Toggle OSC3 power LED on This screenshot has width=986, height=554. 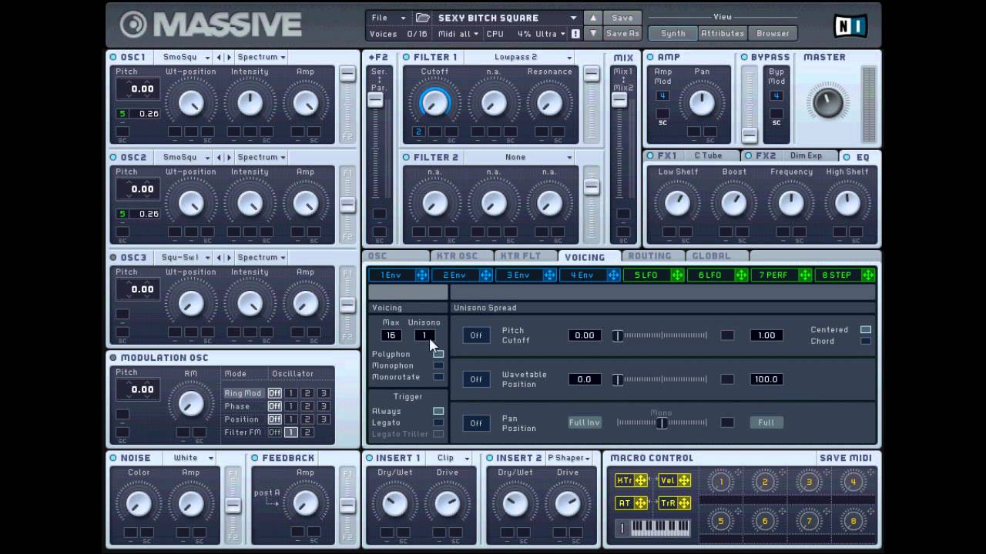[x=113, y=257]
